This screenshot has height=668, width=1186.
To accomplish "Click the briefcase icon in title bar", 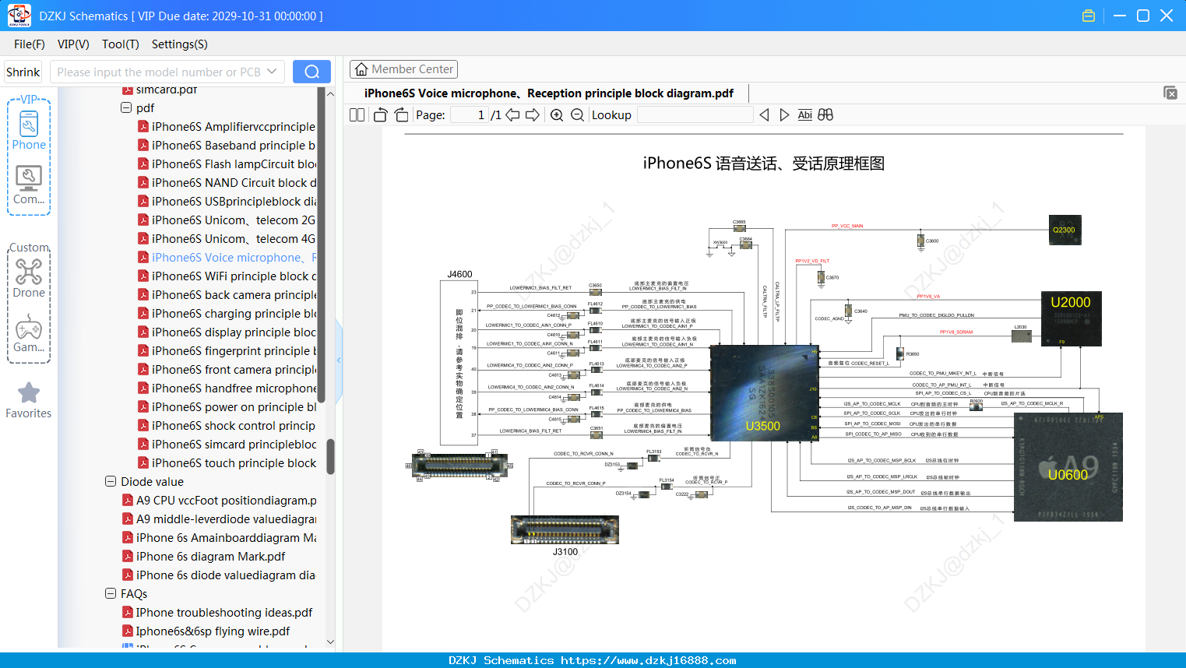I will pos(1089,16).
